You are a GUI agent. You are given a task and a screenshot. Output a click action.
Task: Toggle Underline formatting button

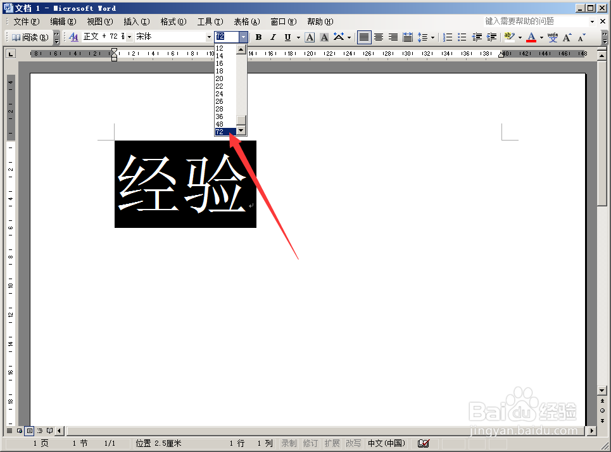click(x=287, y=37)
